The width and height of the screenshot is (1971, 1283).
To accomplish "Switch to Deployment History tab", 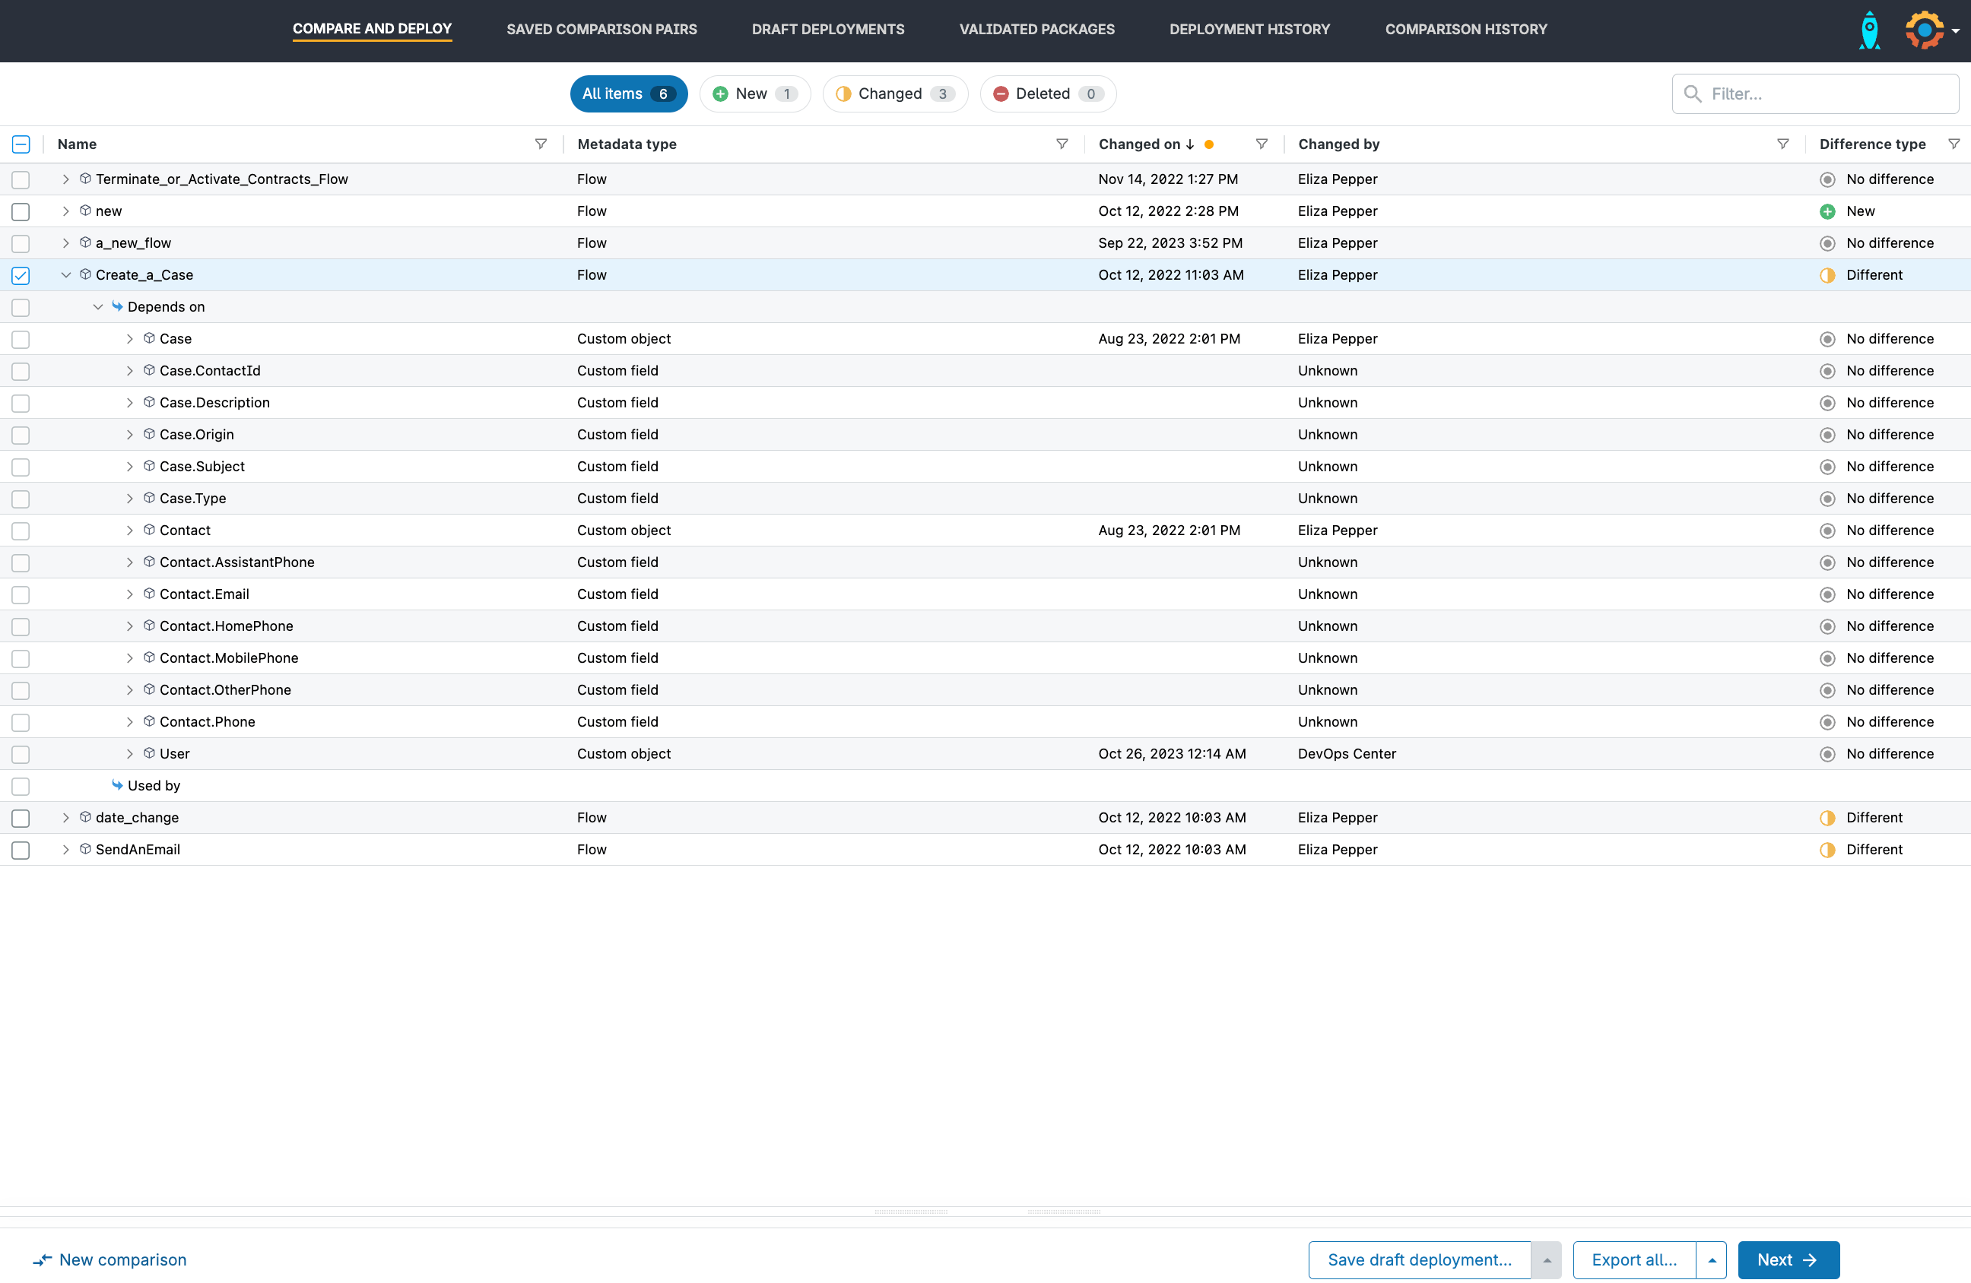I will click(x=1249, y=29).
